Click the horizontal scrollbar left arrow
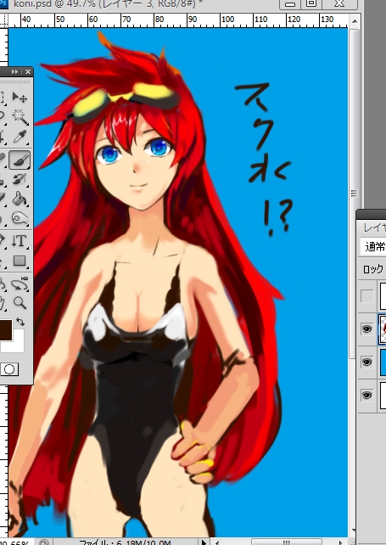The width and height of the screenshot is (386, 545). 215,542
